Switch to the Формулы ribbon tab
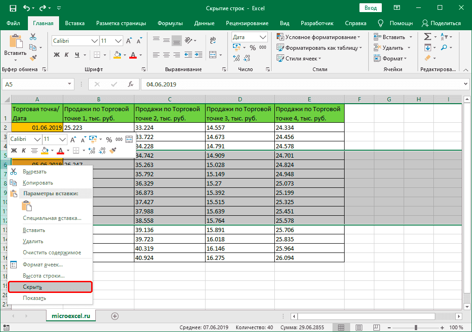 170,23
